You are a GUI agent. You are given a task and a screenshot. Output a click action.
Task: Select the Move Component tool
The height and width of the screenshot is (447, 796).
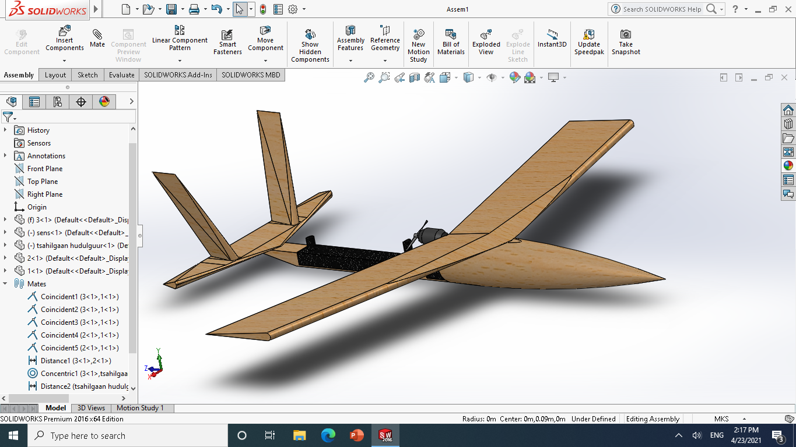click(x=265, y=39)
